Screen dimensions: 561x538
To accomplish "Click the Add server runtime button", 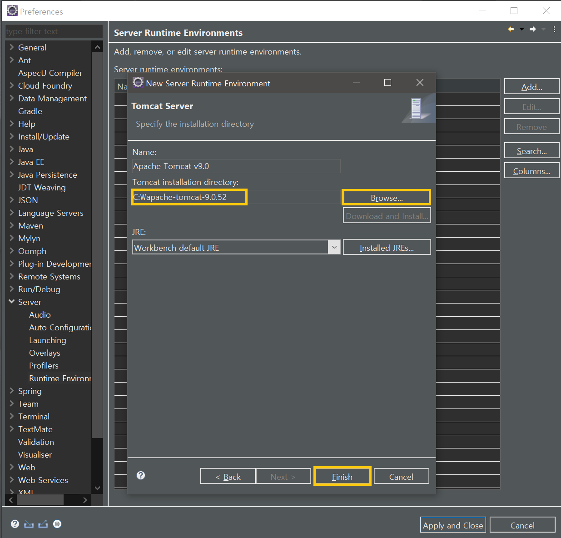I will coord(531,86).
